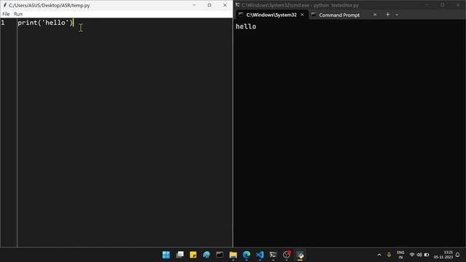Open the Windows Start menu
This screenshot has height=262, width=466.
click(166, 255)
